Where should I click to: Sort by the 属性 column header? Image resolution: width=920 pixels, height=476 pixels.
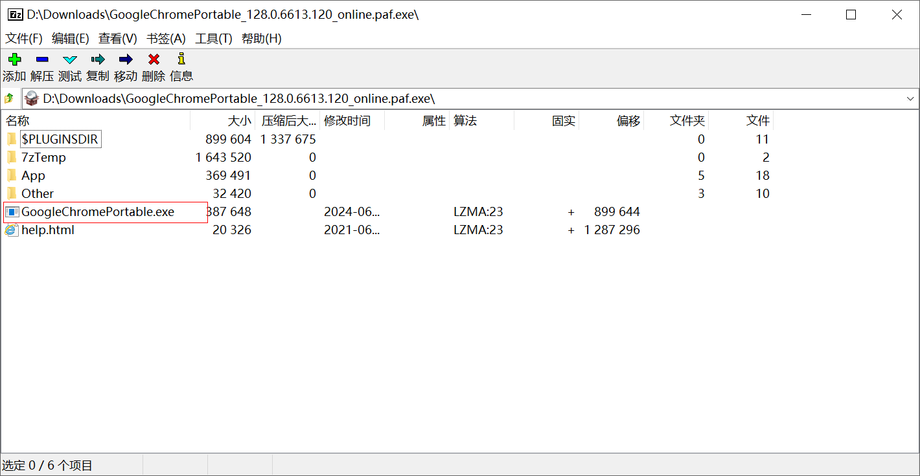[417, 121]
